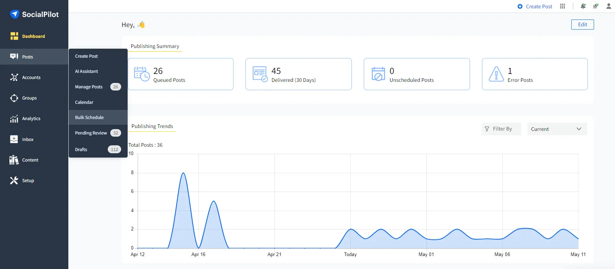This screenshot has width=615, height=269.
Task: Expand the Current period dropdown
Action: pos(557,129)
